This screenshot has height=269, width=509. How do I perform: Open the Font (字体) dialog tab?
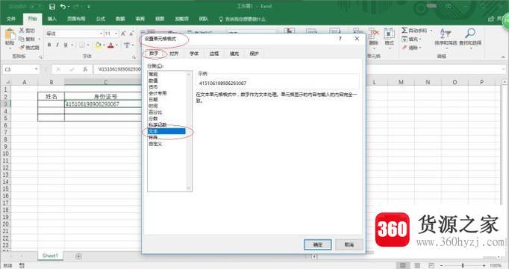[x=194, y=54]
